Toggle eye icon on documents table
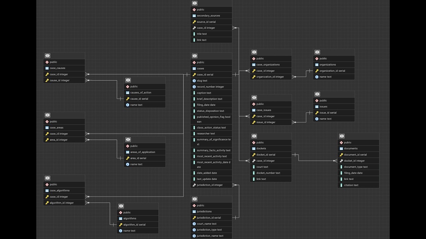Image resolution: width=426 pixels, height=239 pixels. pos(342,136)
